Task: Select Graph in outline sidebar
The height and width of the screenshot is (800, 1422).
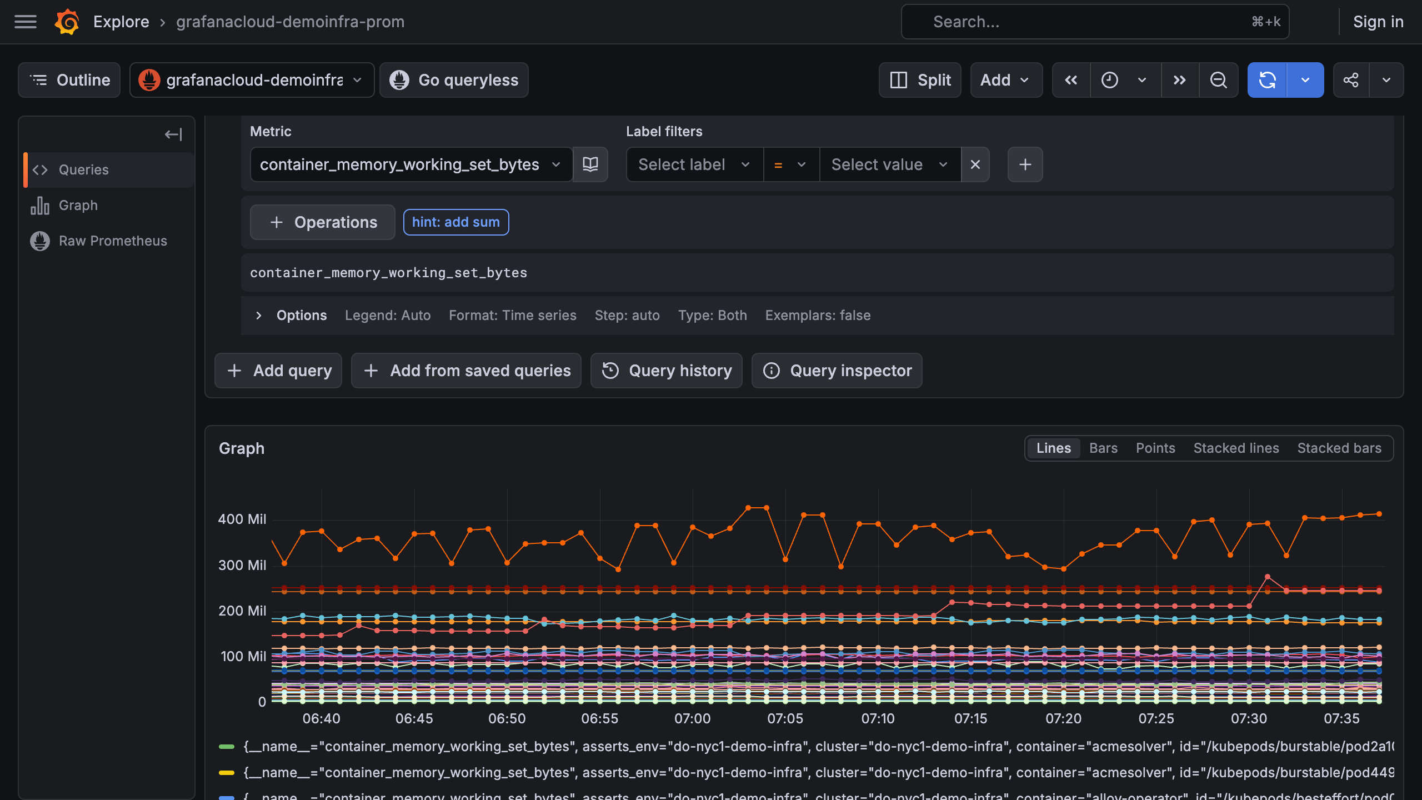Action: click(78, 205)
